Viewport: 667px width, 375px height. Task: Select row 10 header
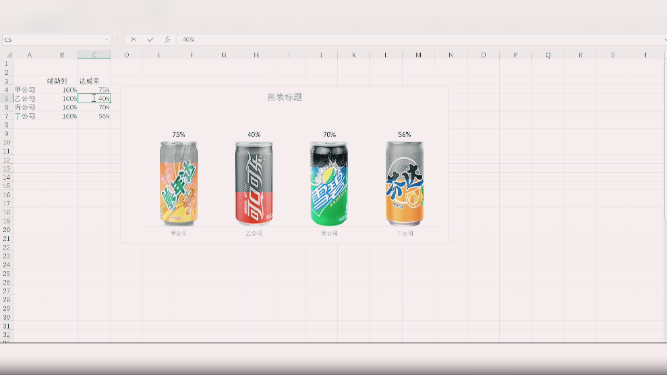click(x=6, y=142)
